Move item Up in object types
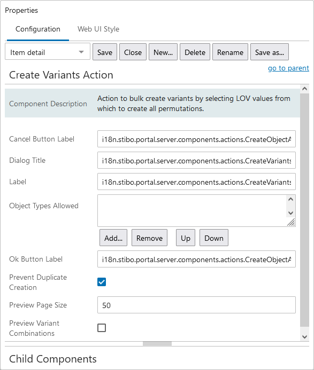The width and height of the screenshot is (314, 370). tap(186, 238)
